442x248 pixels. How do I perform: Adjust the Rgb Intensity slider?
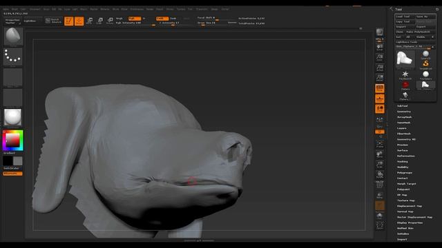point(135,23)
